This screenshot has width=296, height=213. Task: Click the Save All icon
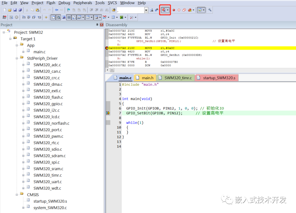click(20, 10)
